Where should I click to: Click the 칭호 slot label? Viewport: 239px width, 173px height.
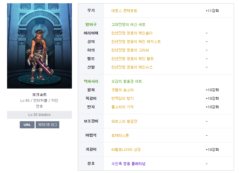pos(91,163)
